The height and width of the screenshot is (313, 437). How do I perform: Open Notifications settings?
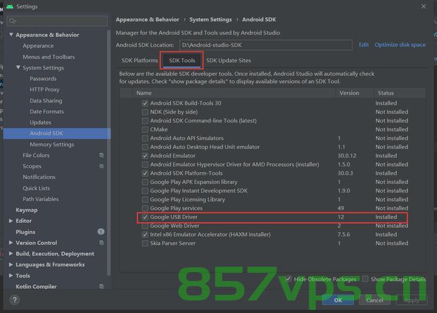[39, 177]
